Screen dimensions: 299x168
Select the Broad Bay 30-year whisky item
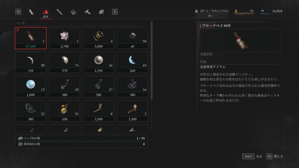[x=30, y=38]
